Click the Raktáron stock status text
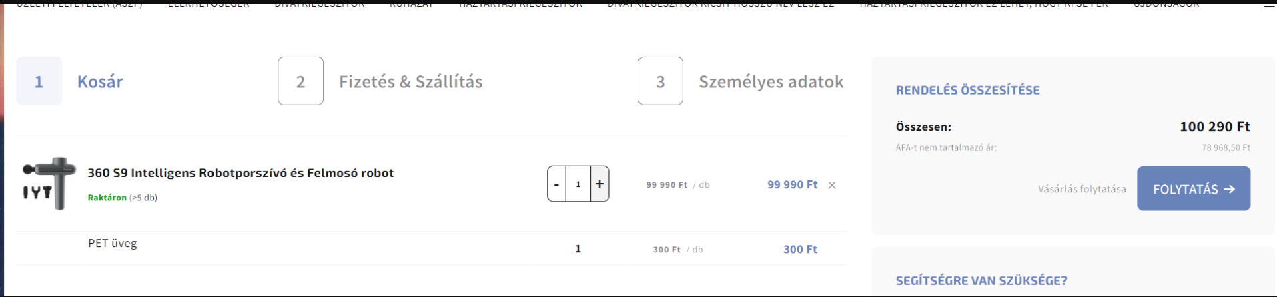 point(107,198)
